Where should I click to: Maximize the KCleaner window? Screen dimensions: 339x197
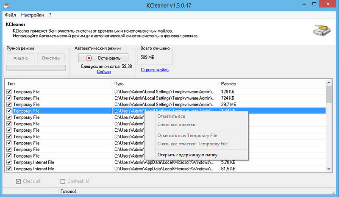click(x=314, y=4)
